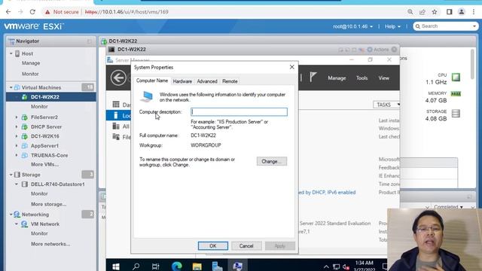Click the Server Manager notifications flag
This screenshot has width=482, height=271.
click(313, 77)
